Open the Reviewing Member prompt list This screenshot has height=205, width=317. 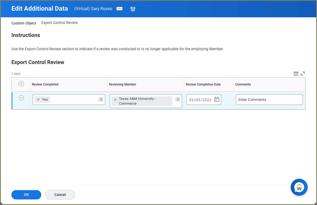[177, 99]
